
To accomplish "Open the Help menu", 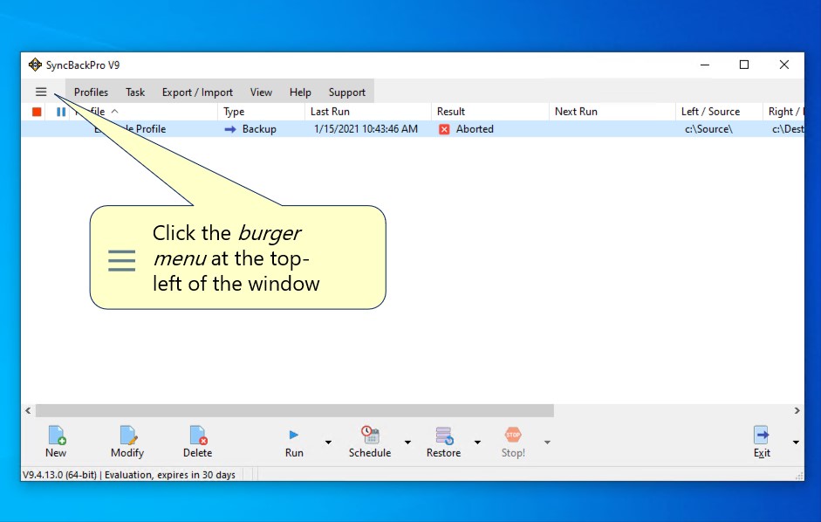I will click(x=300, y=93).
